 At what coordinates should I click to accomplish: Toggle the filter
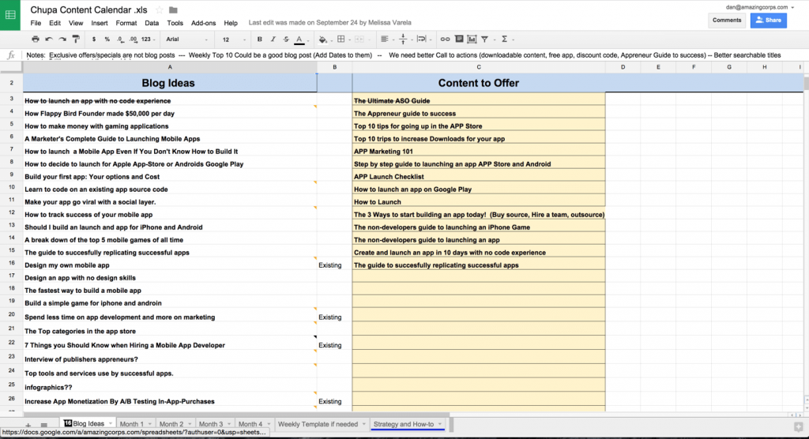tap(485, 39)
